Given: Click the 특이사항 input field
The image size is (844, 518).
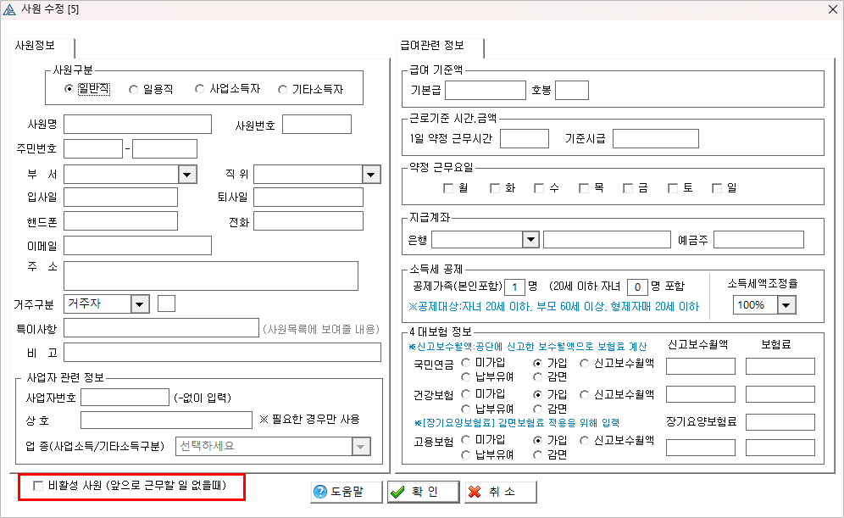Looking at the screenshot, I should (162, 328).
